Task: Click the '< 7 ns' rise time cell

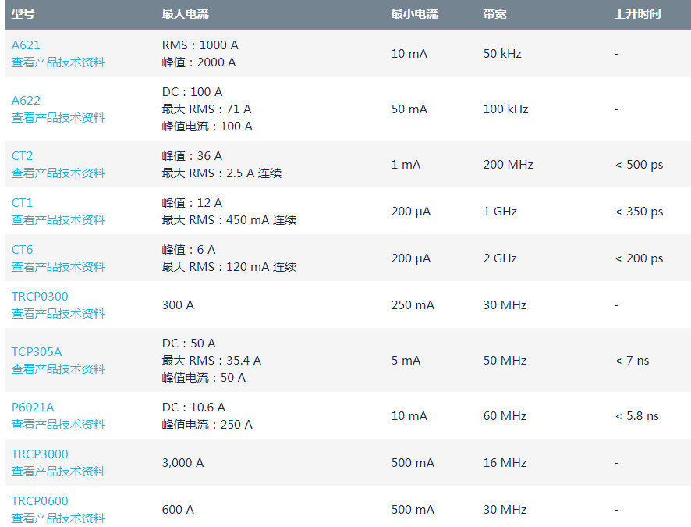Action: pos(632,361)
